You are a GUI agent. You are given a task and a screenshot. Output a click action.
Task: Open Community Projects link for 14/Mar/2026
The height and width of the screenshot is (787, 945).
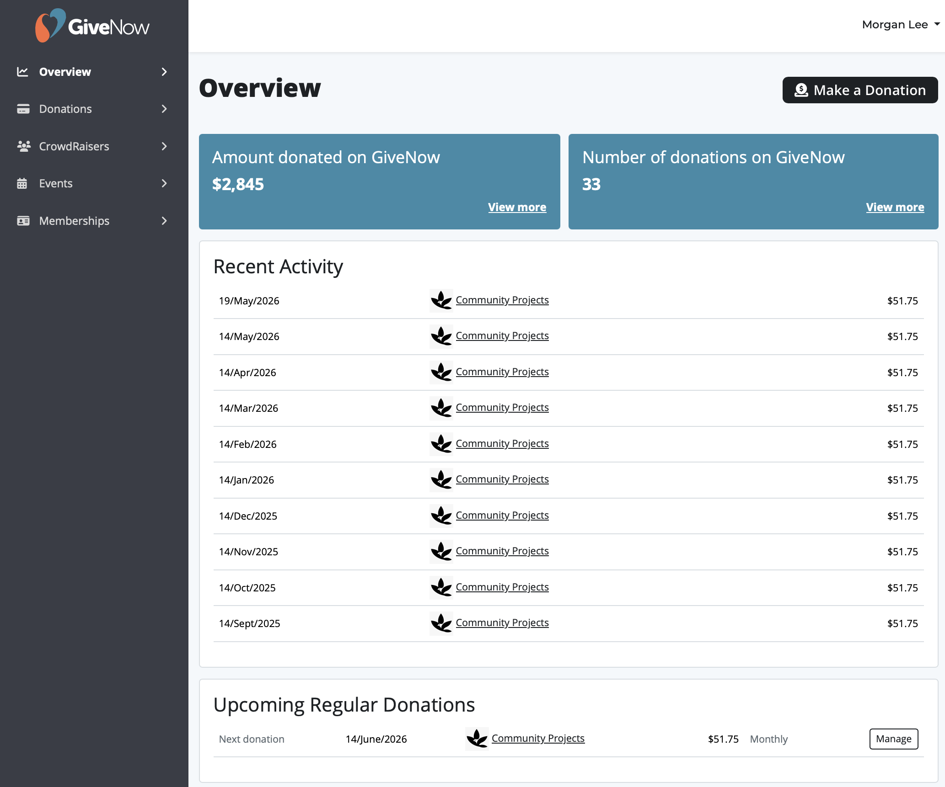(502, 408)
